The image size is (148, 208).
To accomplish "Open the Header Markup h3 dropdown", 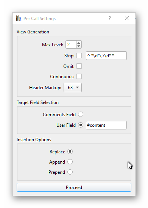I will [73, 88].
